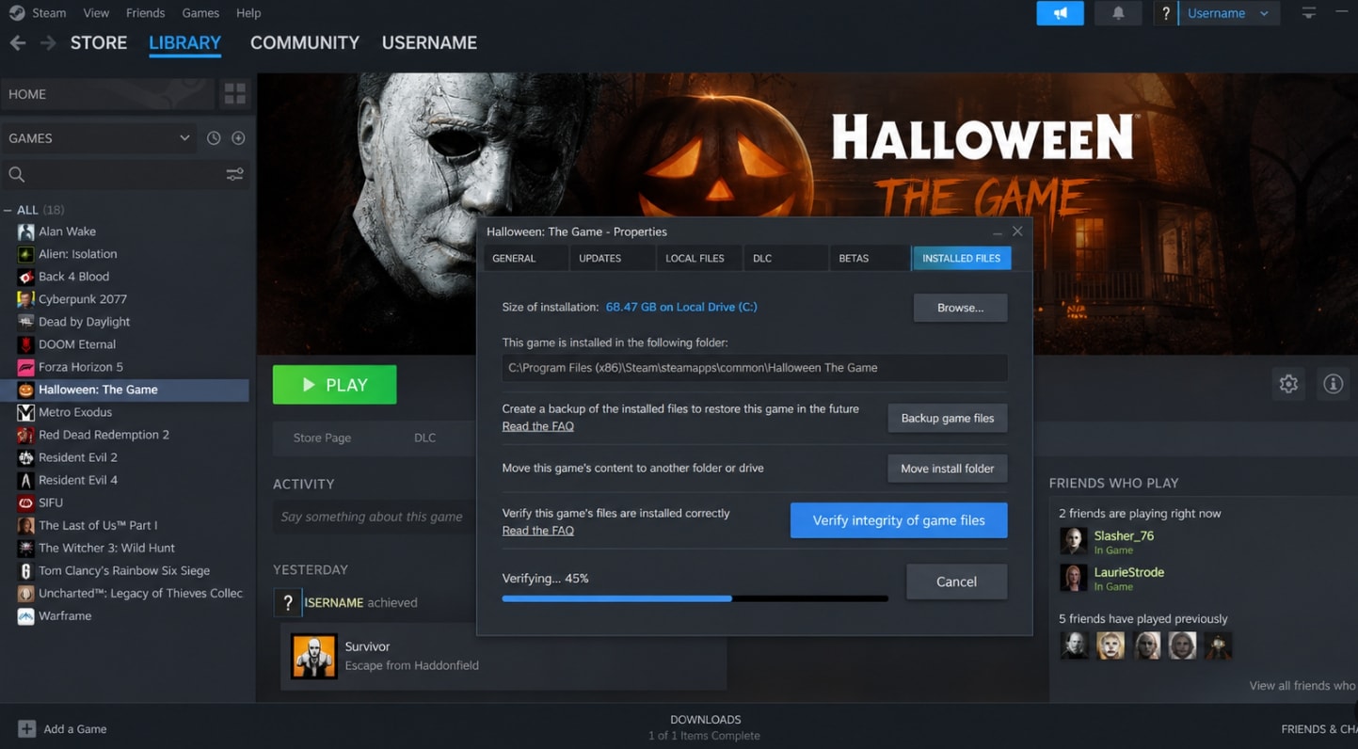Click the library search field
This screenshot has width=1358, height=749.
point(125,175)
